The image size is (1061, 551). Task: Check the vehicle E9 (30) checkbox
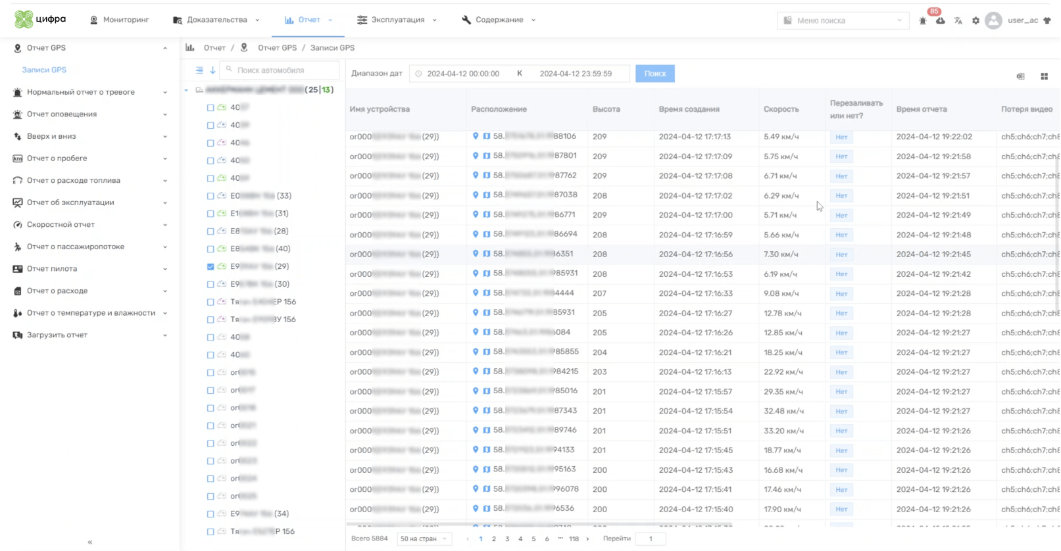click(x=210, y=285)
